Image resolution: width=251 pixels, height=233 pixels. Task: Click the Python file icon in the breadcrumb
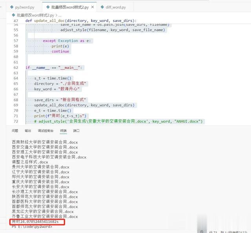pyautogui.click(x=13, y=15)
